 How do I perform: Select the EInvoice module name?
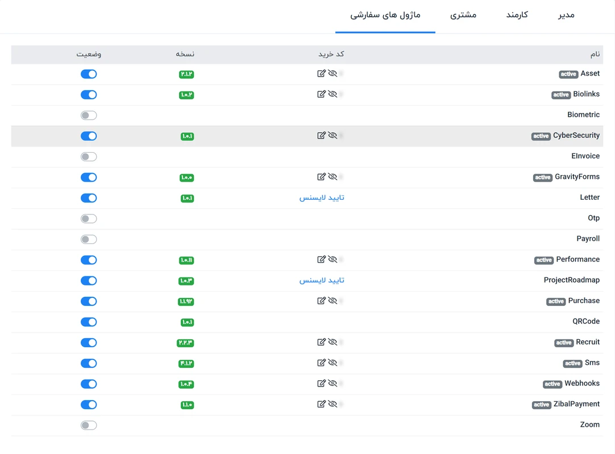[x=585, y=156]
